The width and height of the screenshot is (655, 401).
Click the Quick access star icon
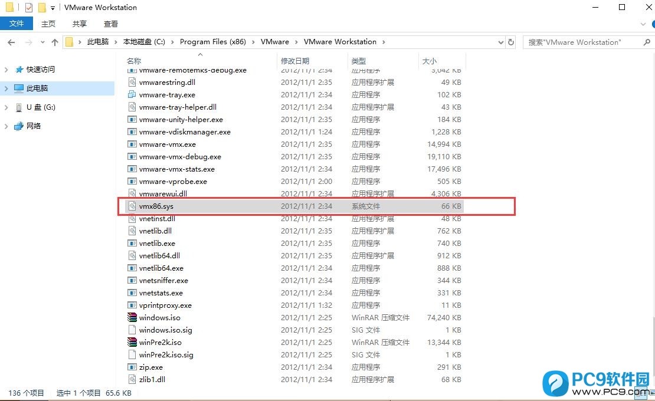pos(19,70)
